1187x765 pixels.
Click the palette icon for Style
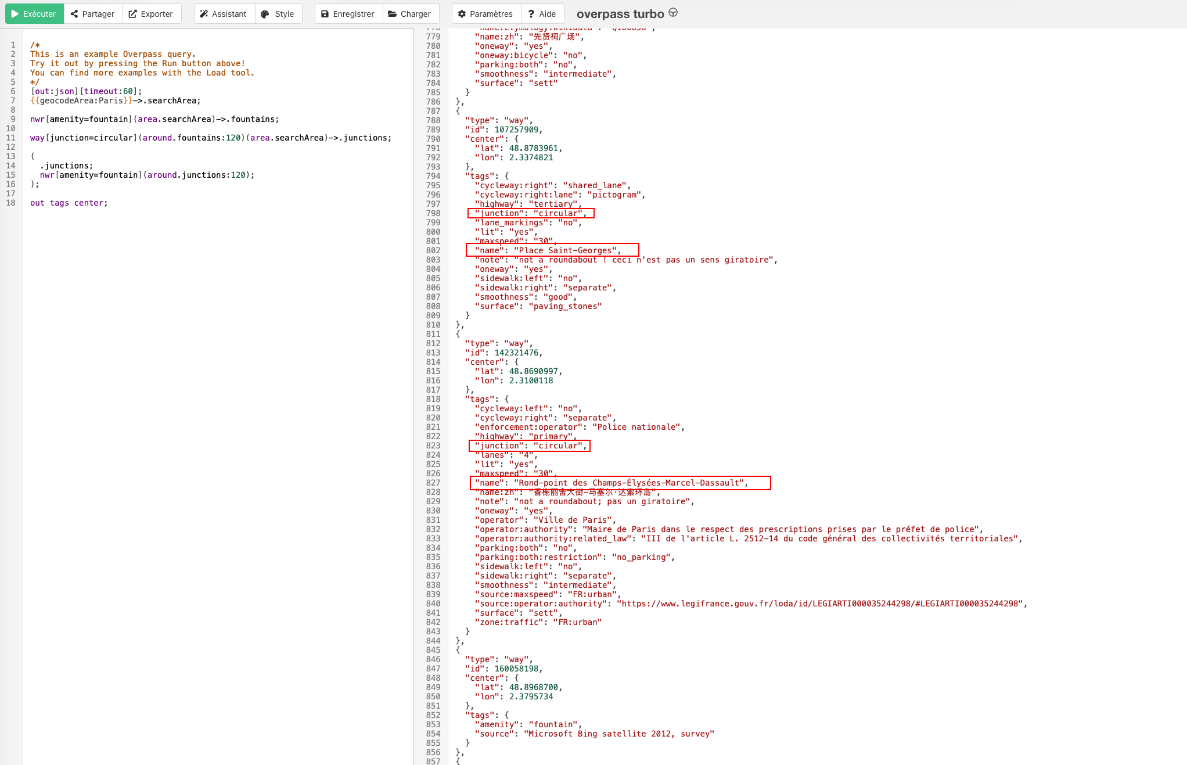[x=265, y=14]
